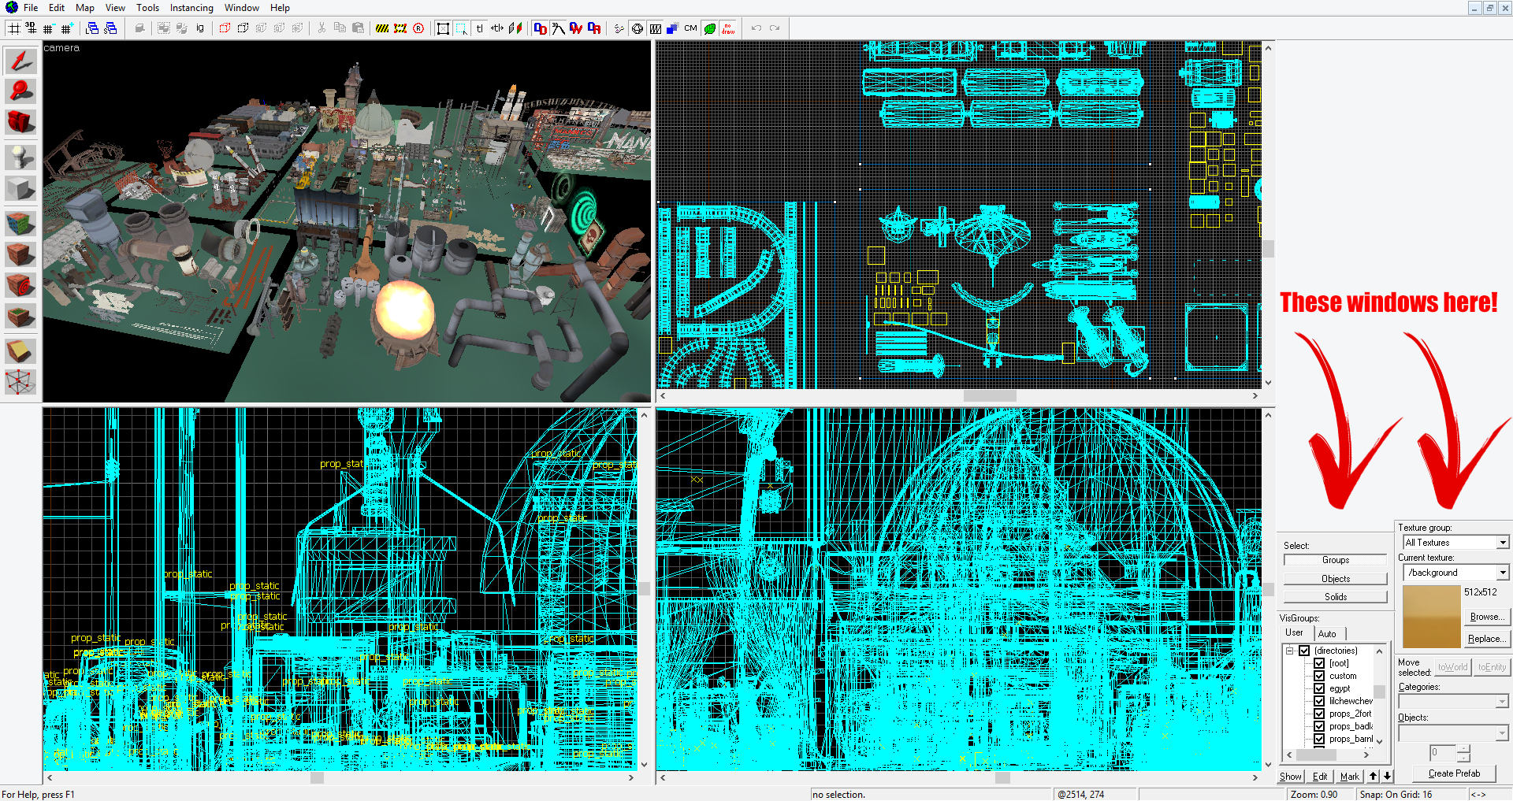
Task: Open the File menu
Action: click(x=31, y=8)
